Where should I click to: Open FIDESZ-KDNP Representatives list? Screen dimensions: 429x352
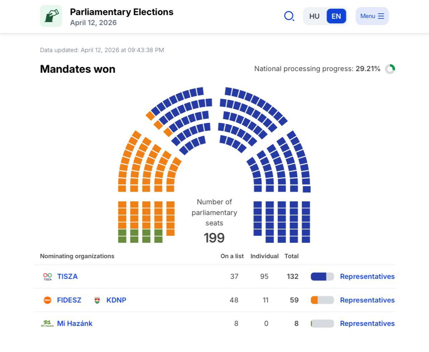[367, 300]
